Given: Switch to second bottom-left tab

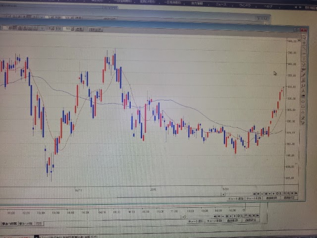Looking at the screenshot, I should (x=26, y=224).
